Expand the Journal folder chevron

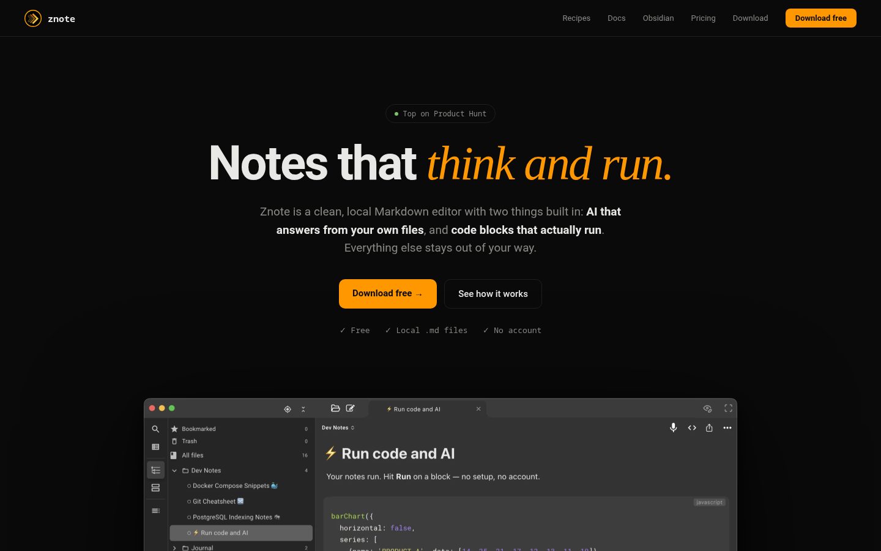[174, 548]
